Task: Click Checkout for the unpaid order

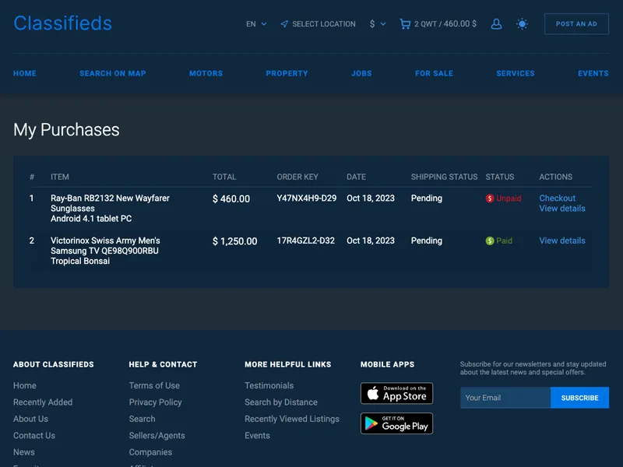Action: click(x=557, y=198)
